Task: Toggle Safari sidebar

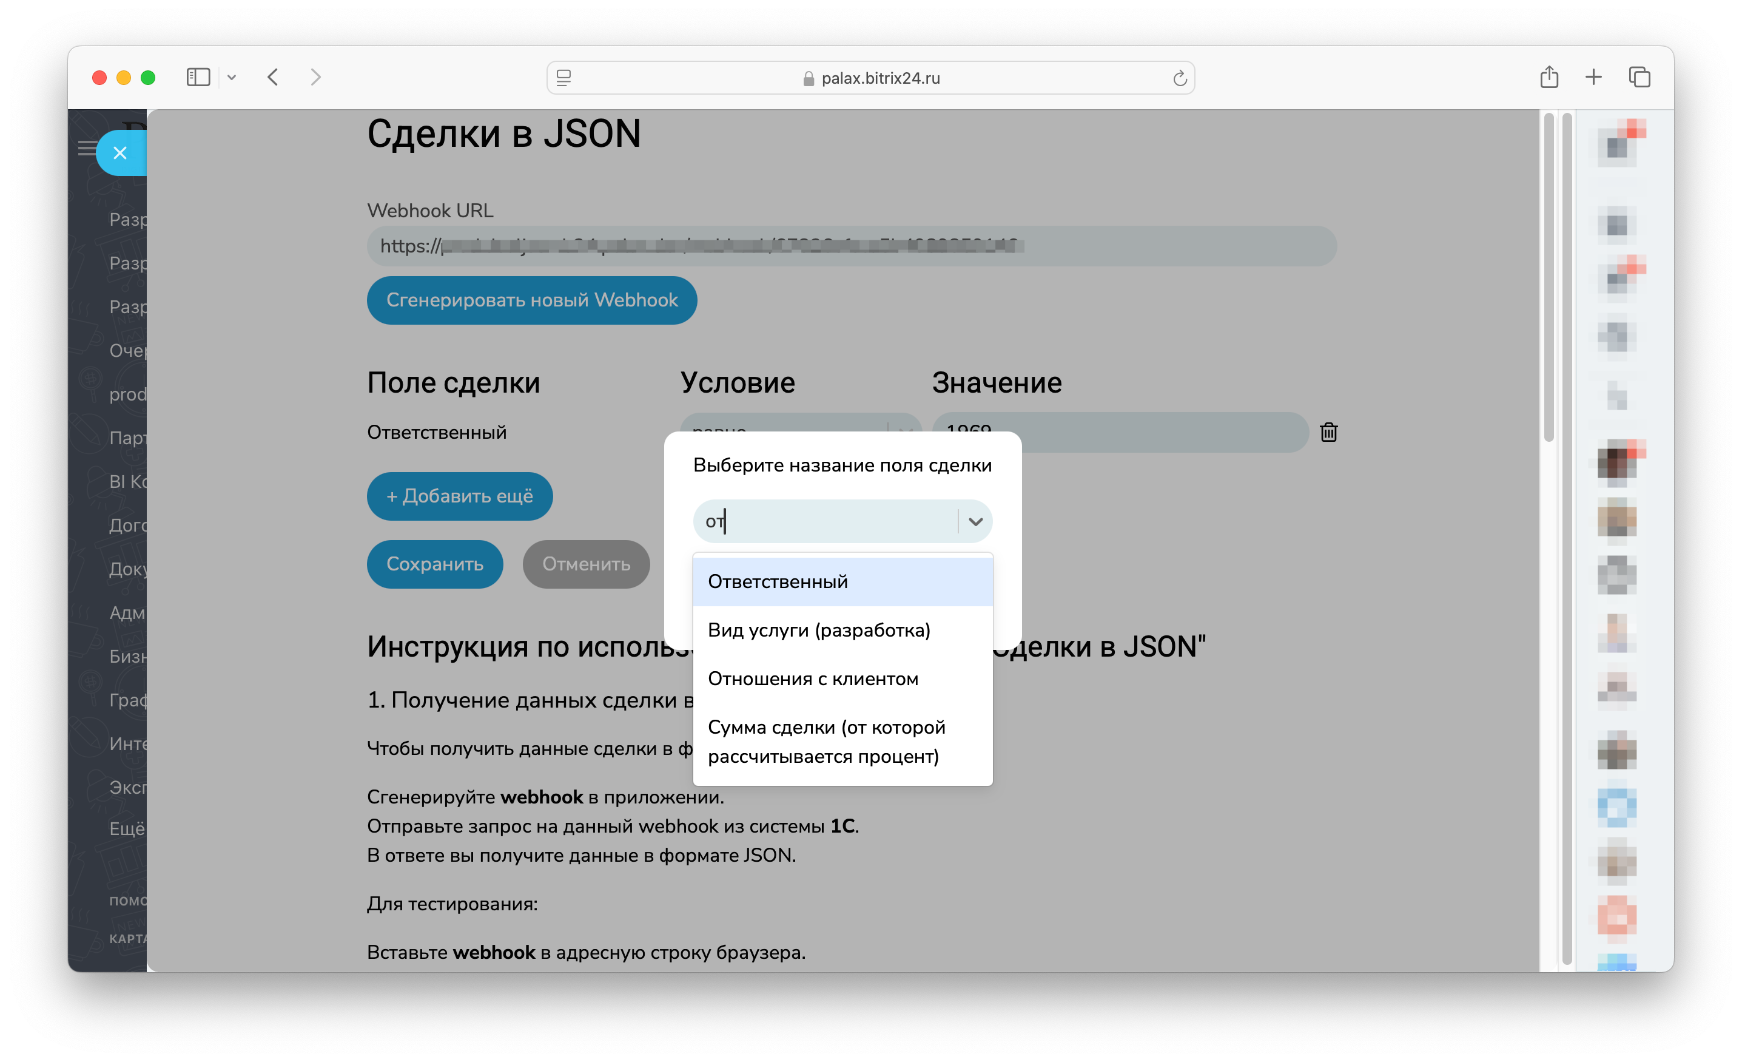Action: 198,77
